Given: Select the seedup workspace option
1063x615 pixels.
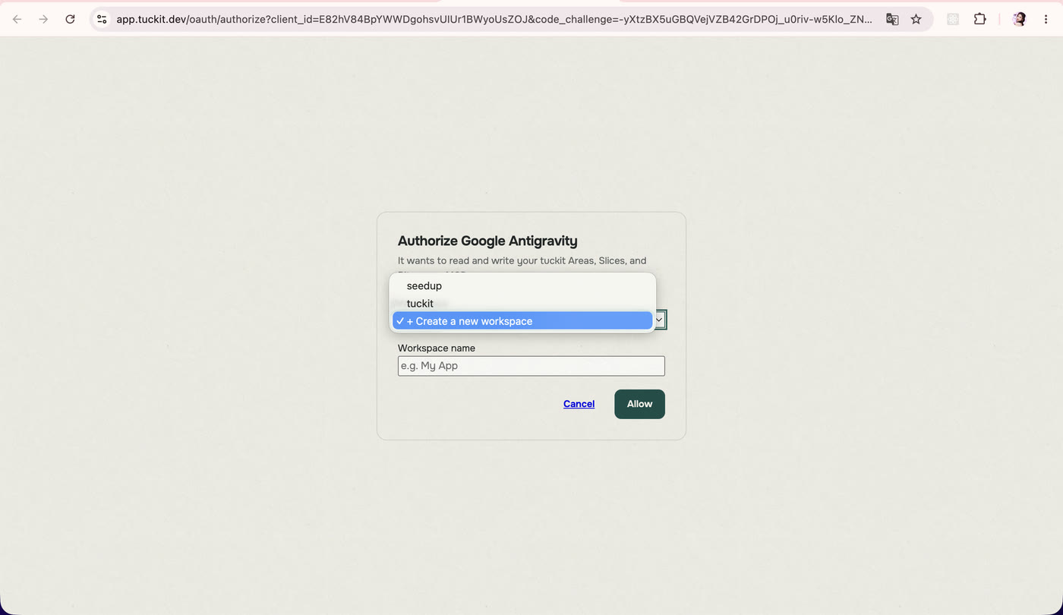Looking at the screenshot, I should click(522, 285).
